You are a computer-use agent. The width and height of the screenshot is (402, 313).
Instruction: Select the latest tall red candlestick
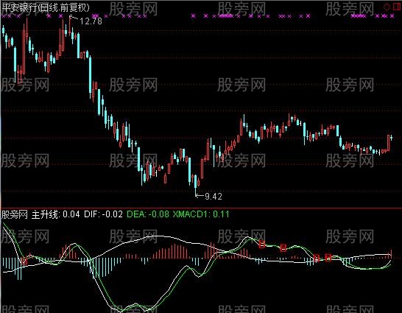pos(389,143)
